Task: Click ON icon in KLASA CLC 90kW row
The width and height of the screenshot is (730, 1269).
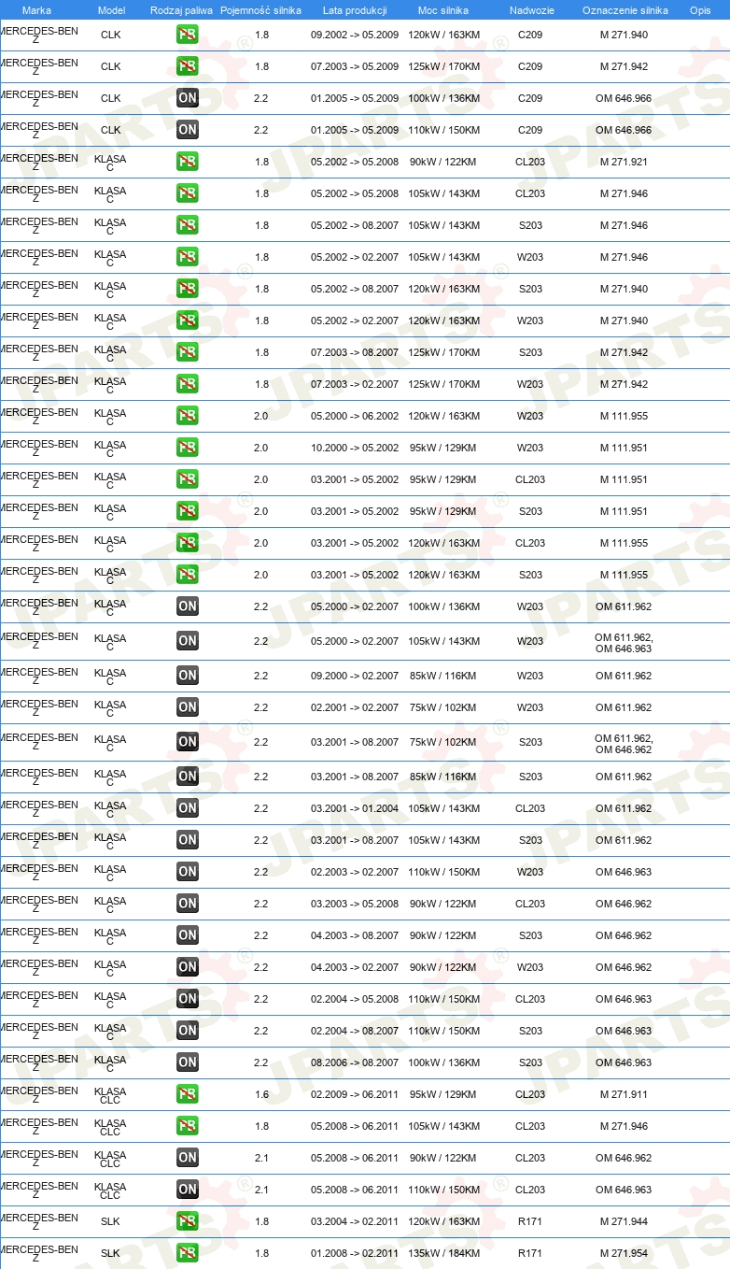Action: (x=188, y=1158)
